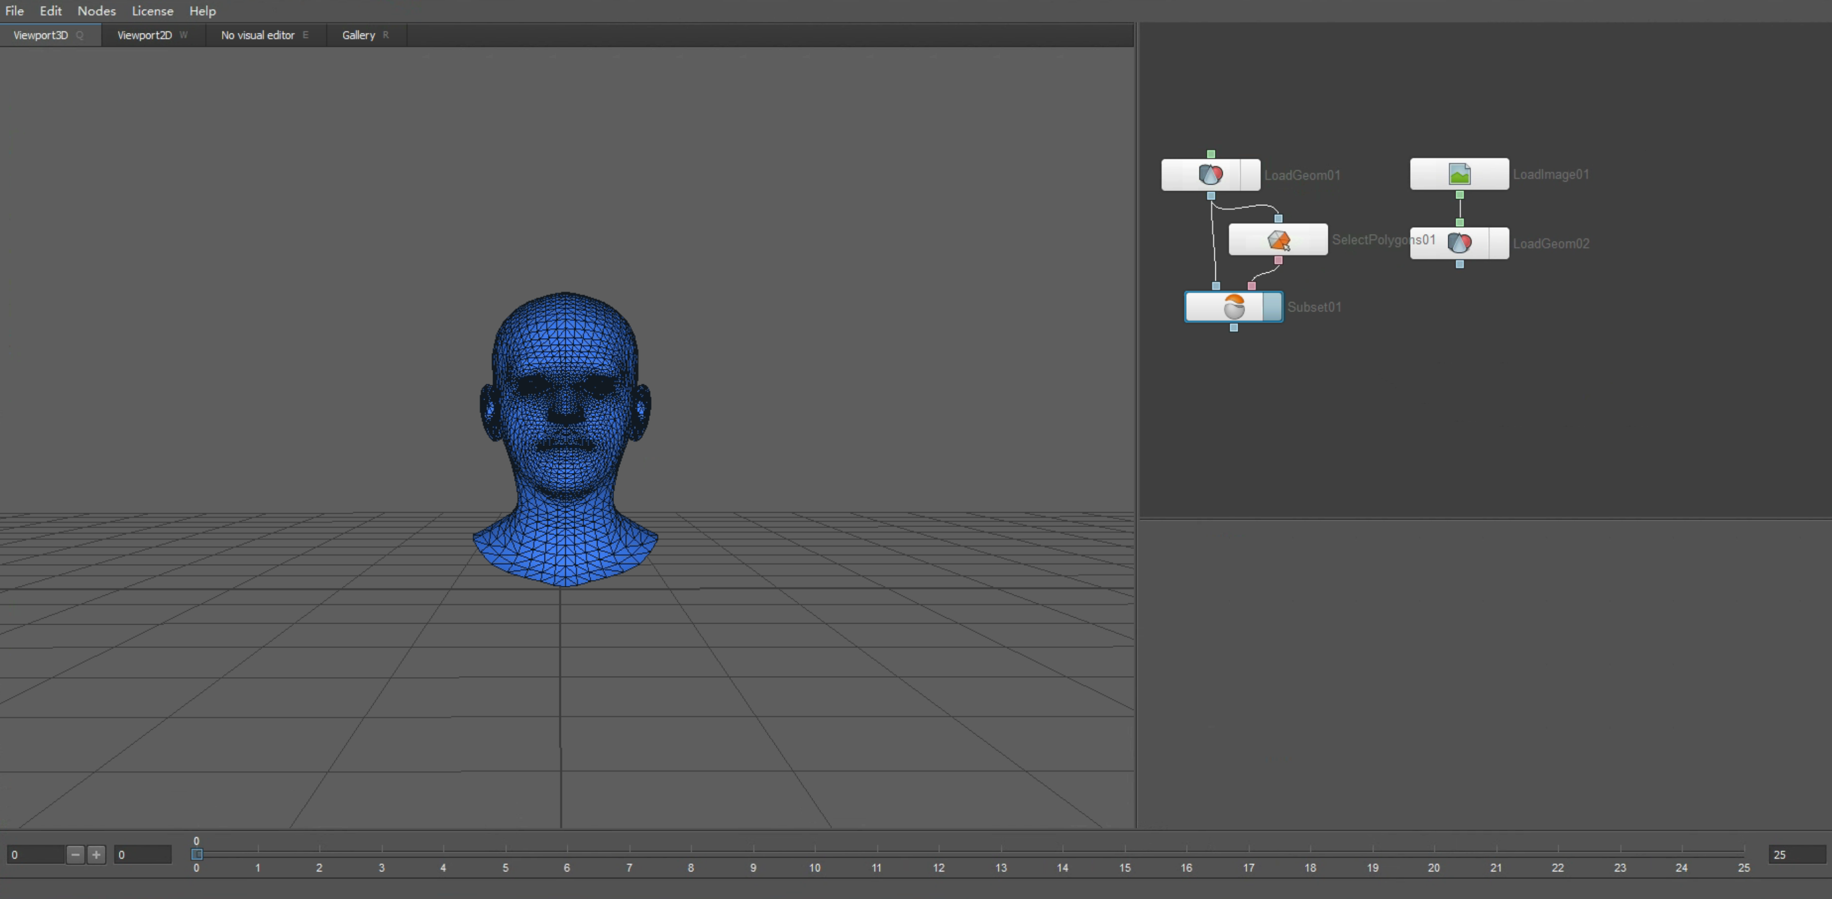Switch to the Viewport2D tab

(144, 35)
